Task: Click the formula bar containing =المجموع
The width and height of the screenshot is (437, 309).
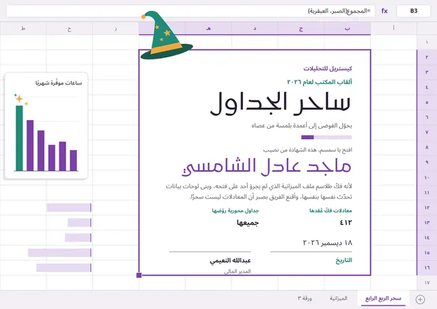Action: (191, 11)
